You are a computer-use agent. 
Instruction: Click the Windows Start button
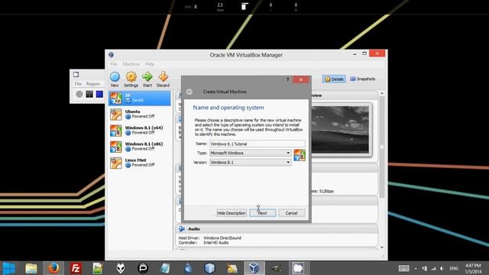9,268
